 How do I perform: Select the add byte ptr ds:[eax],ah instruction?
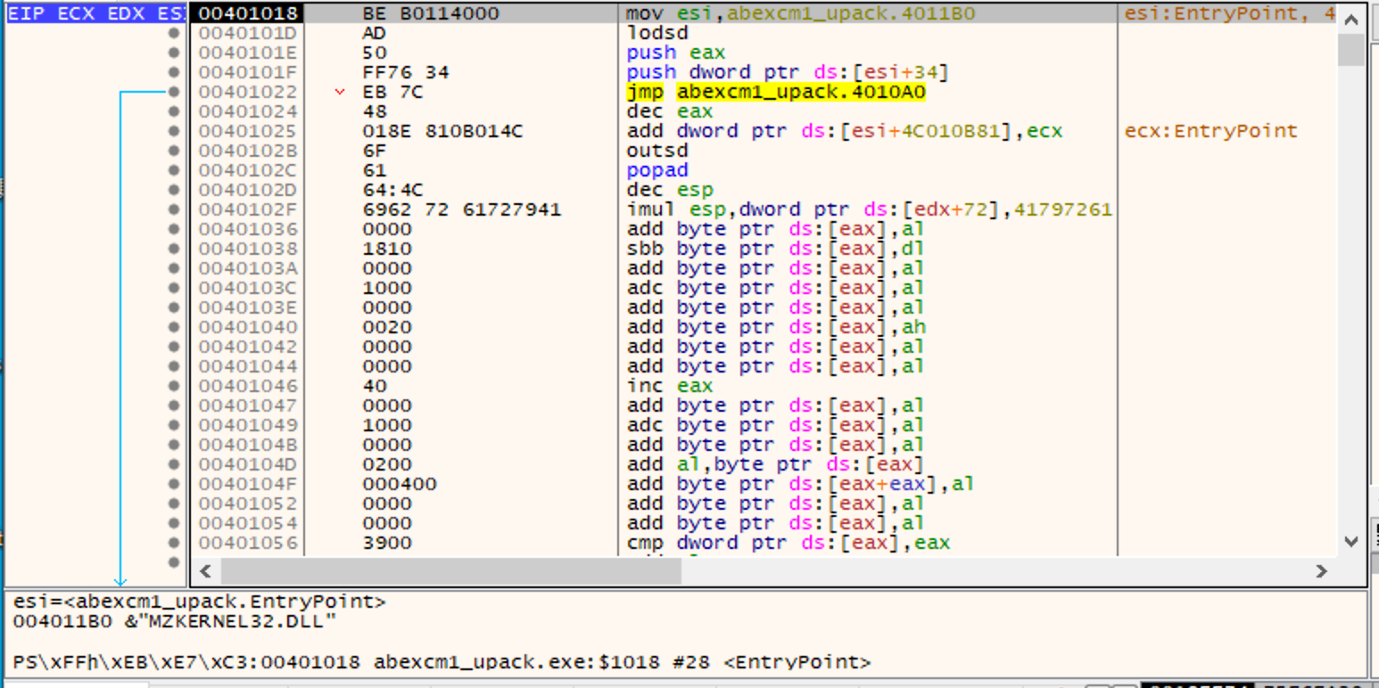[775, 327]
